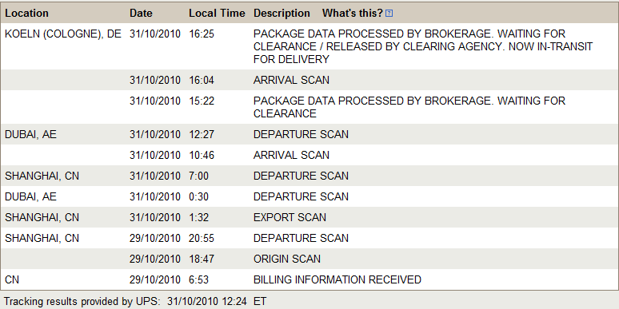This screenshot has height=309, width=619.
Task: Click the CN location in last row
Action: click(12, 279)
